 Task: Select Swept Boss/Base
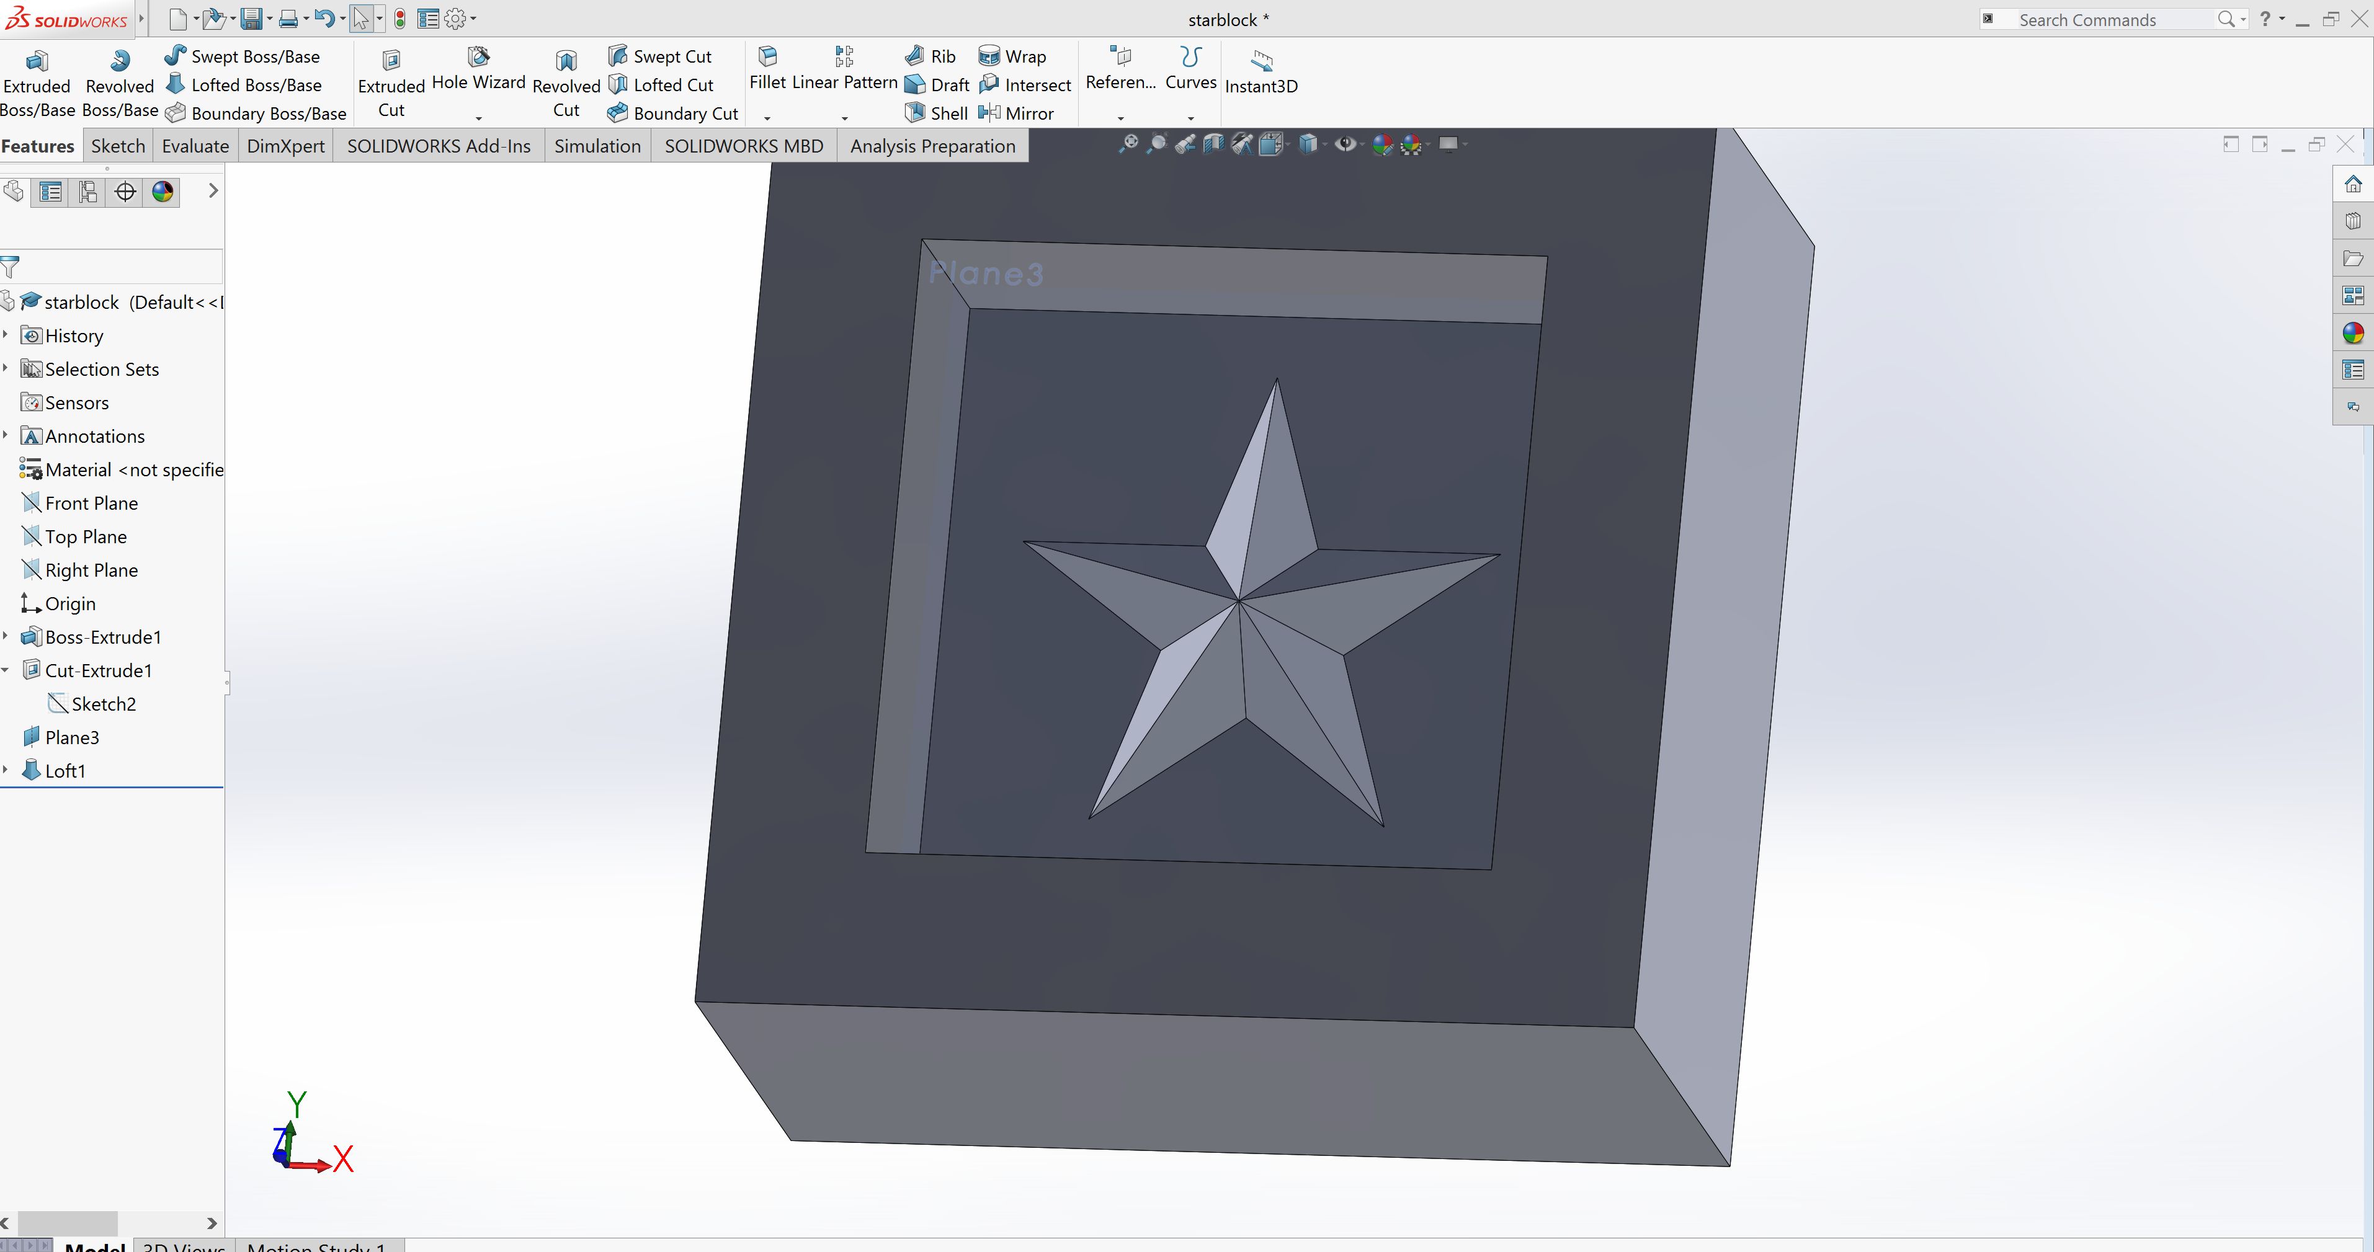click(243, 56)
